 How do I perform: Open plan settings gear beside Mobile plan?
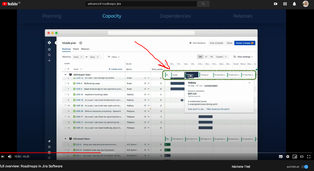(x=81, y=43)
